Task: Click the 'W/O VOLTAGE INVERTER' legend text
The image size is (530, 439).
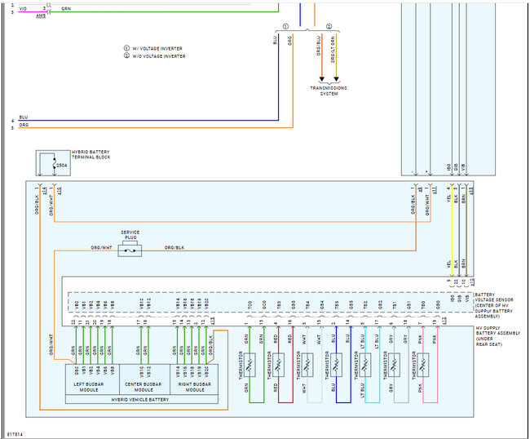Action: point(159,56)
